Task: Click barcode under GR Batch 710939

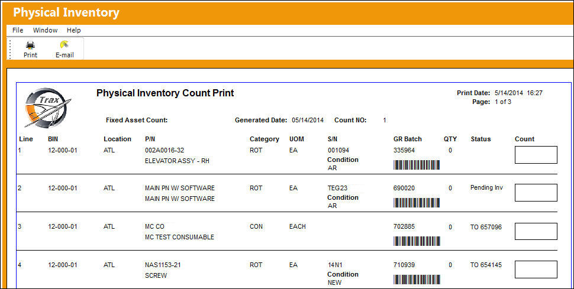Action: [x=417, y=280]
